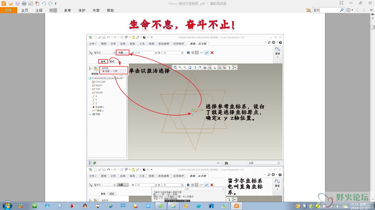Toggle full screen mode icon in title bar
Image resolution: width=375 pixels, height=210 pixels.
click(x=341, y=3)
